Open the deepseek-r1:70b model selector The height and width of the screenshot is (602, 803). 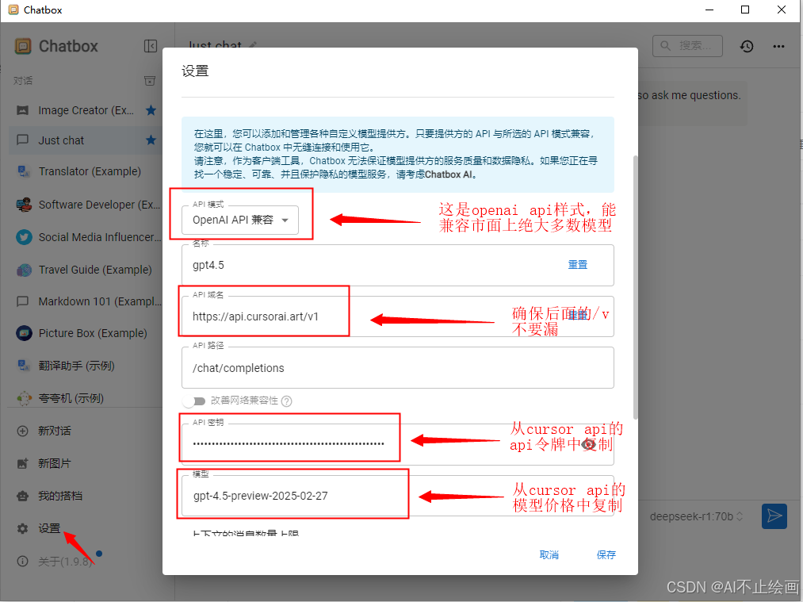(696, 516)
